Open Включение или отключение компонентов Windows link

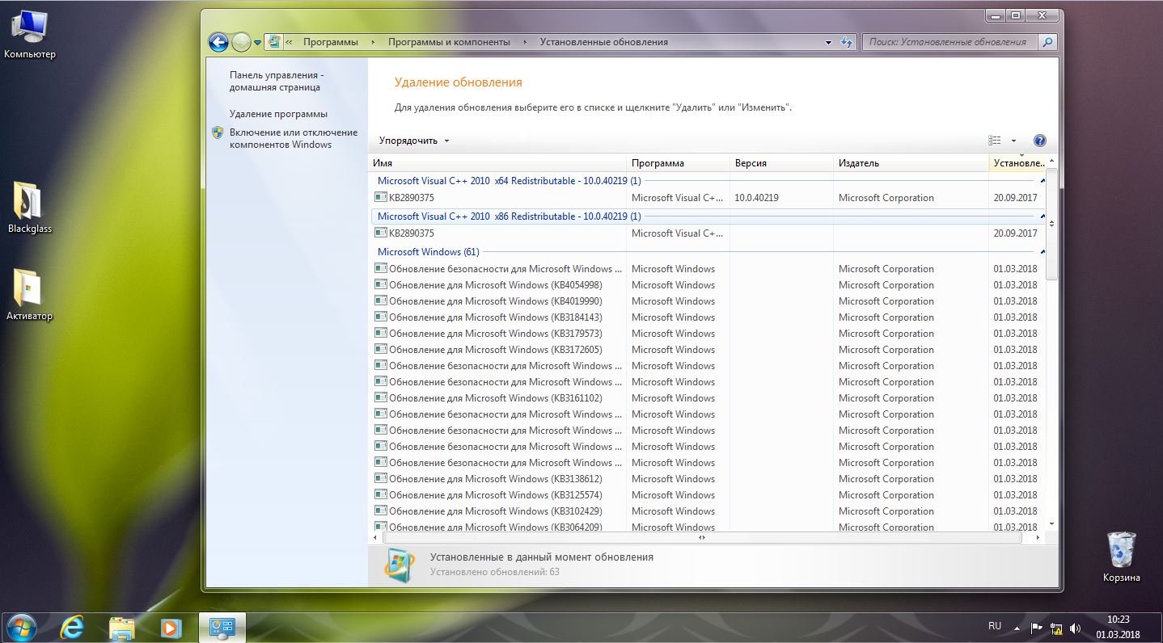(293, 138)
